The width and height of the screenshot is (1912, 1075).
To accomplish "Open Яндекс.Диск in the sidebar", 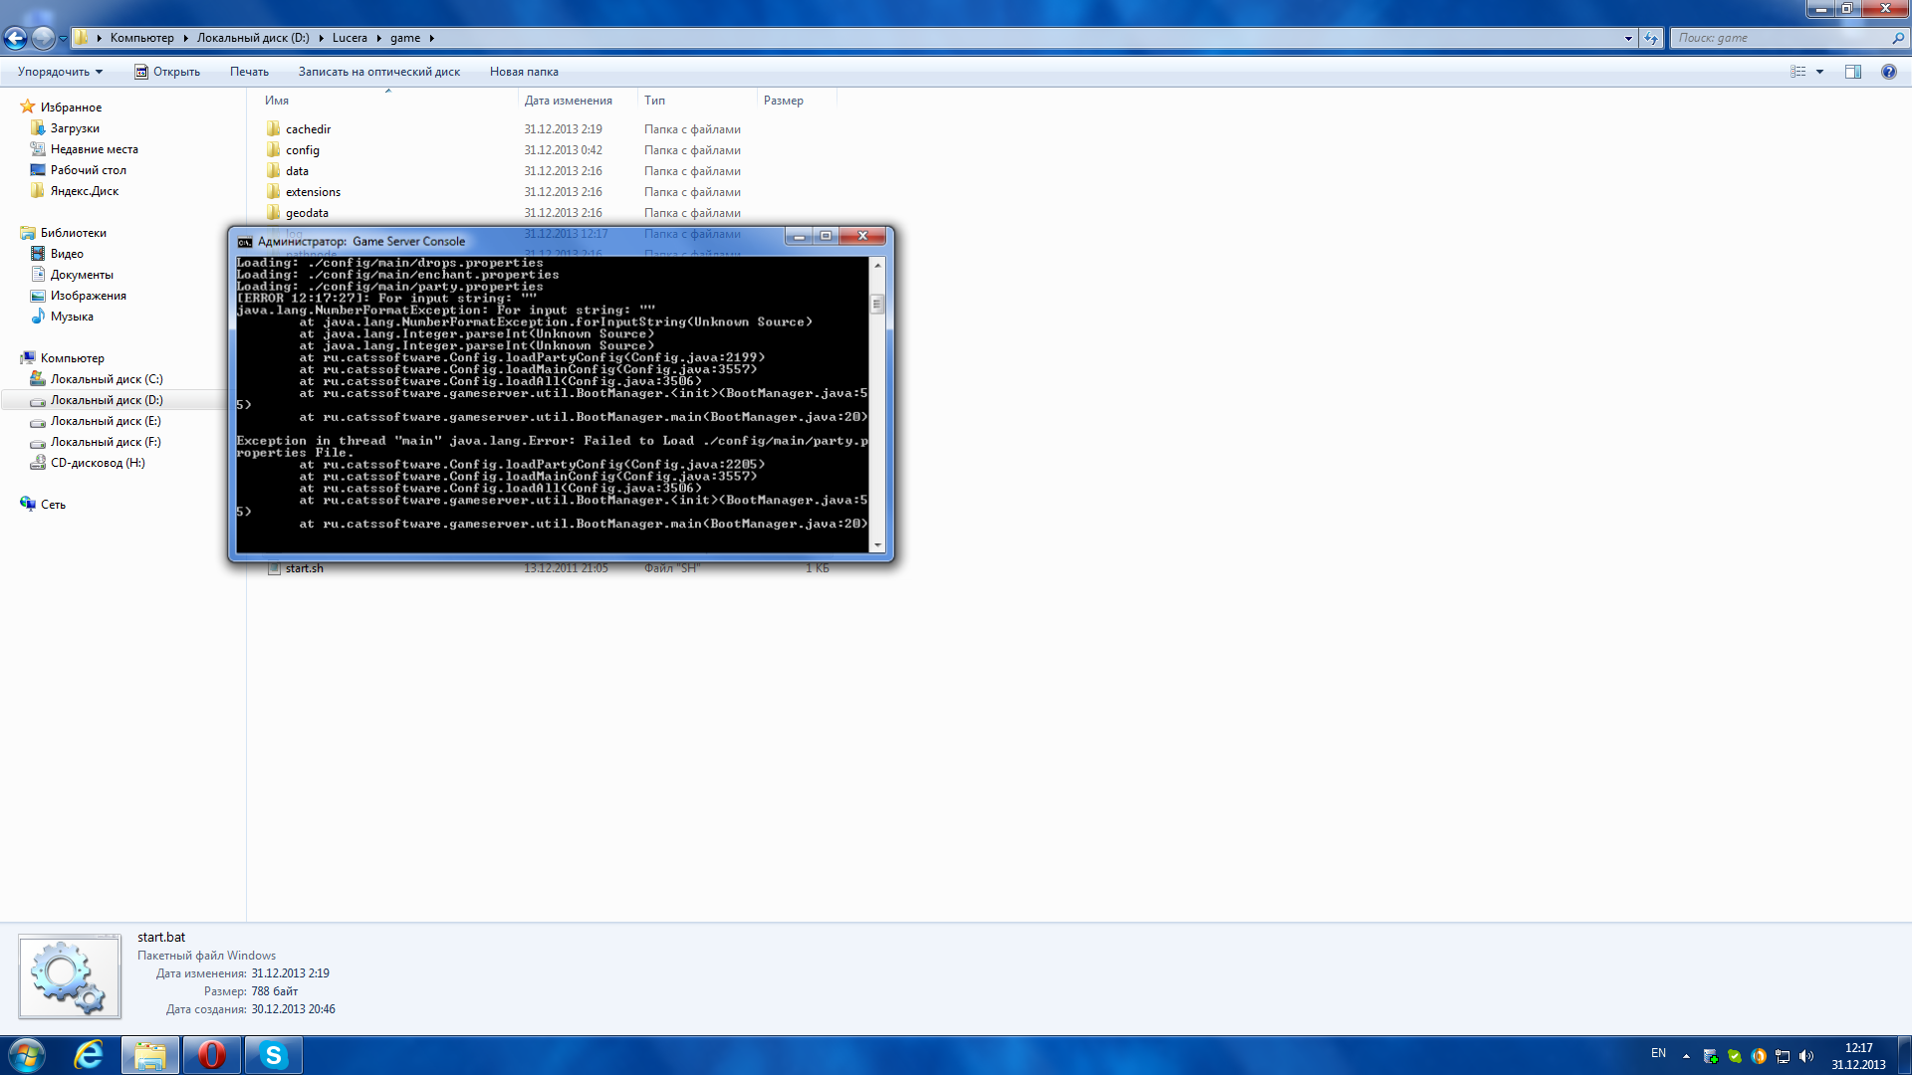I will (x=84, y=191).
